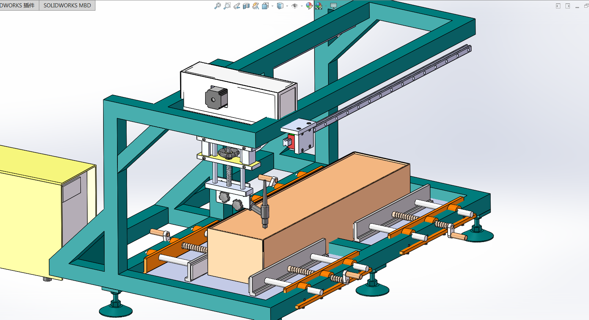Select the red block on the guide carriage

coord(291,142)
